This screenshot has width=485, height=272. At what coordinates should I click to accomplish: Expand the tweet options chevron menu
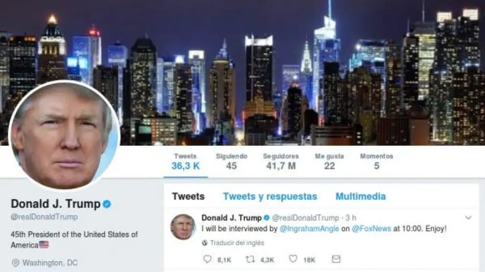468,218
